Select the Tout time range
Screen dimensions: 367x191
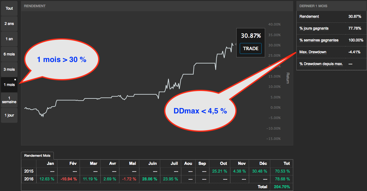click(x=9, y=8)
